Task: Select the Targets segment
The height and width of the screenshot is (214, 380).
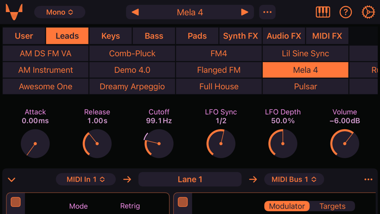Action: pyautogui.click(x=332, y=206)
